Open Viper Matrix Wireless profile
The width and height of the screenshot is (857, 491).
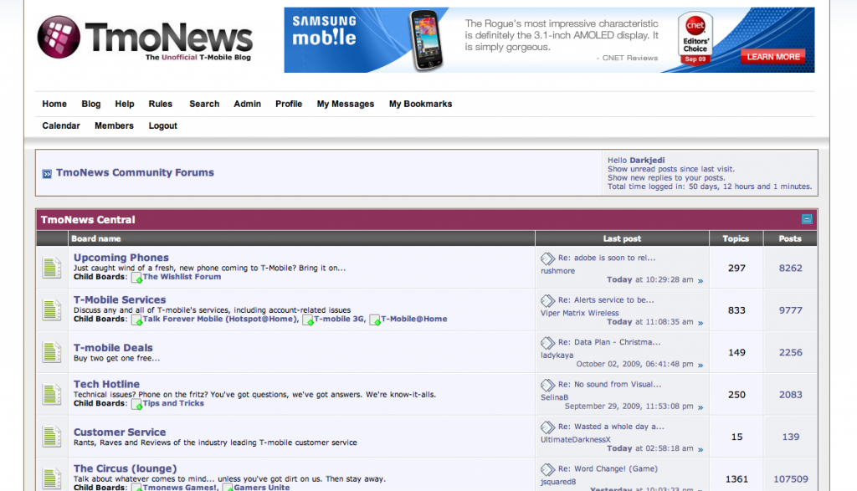(x=579, y=313)
